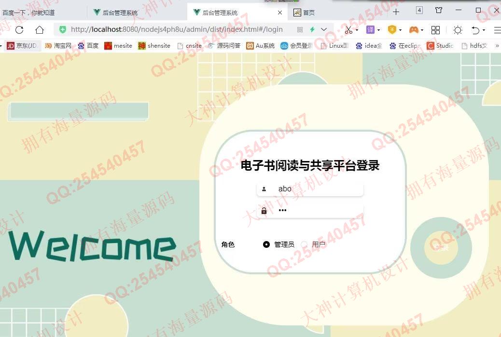Open the shensite bookmark

point(154,46)
